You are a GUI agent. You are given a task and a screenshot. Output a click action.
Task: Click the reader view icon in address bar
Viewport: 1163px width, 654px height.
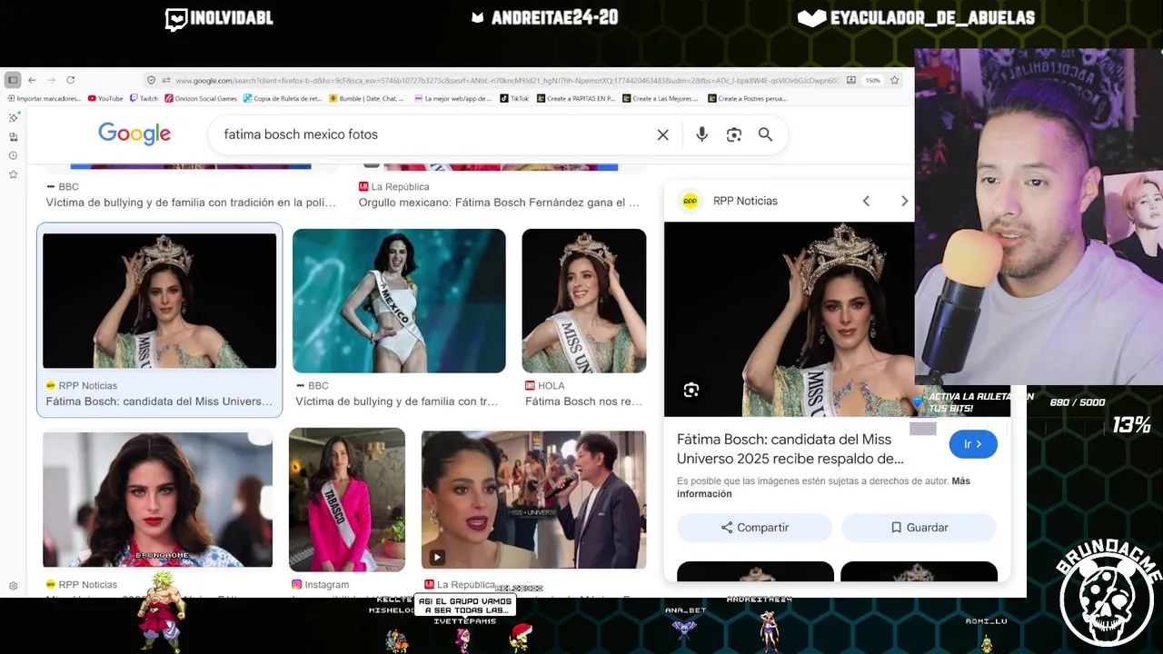pos(850,80)
